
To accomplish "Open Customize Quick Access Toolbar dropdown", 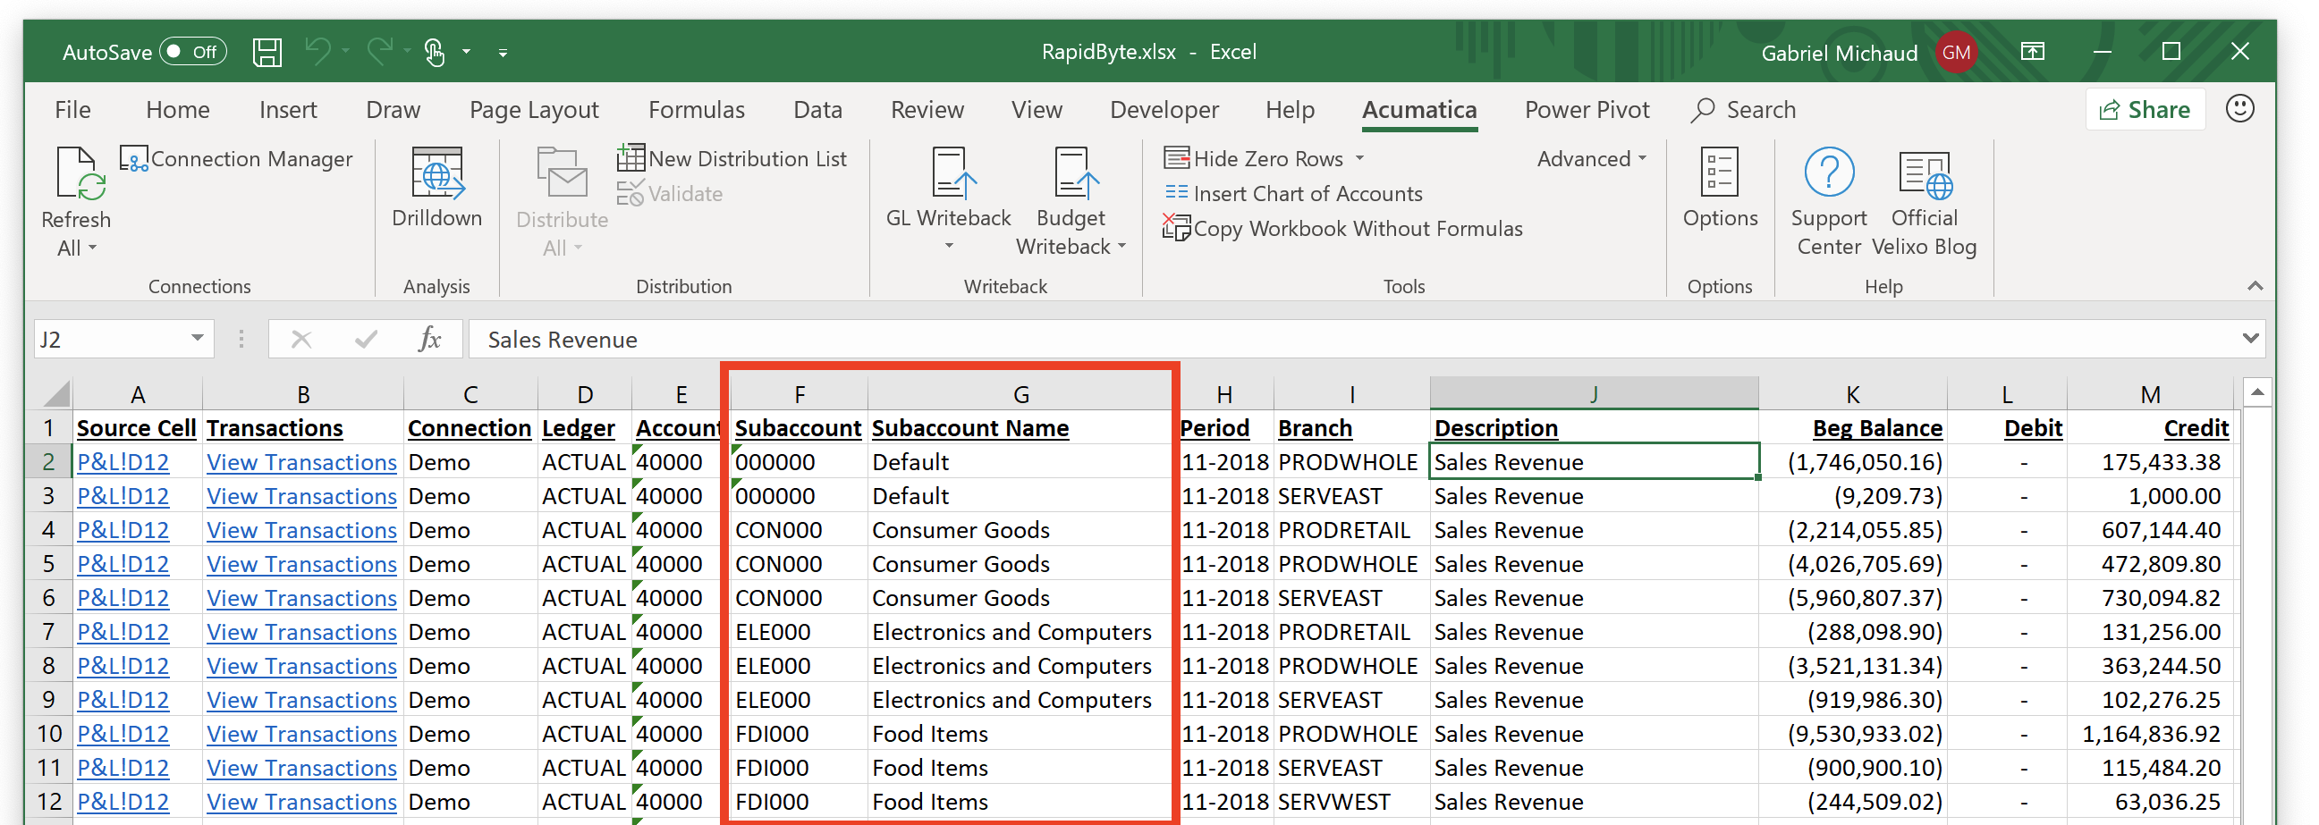I will 504,53.
